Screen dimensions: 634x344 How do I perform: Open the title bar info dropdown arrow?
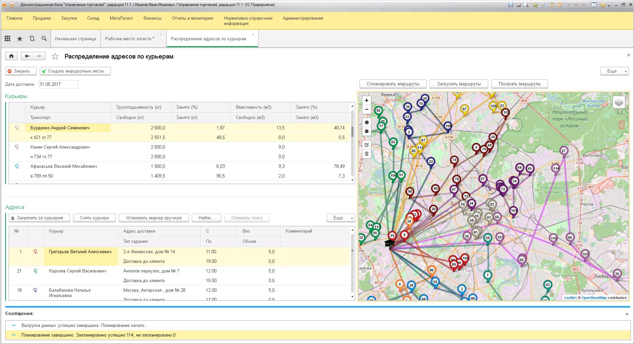click(609, 5)
